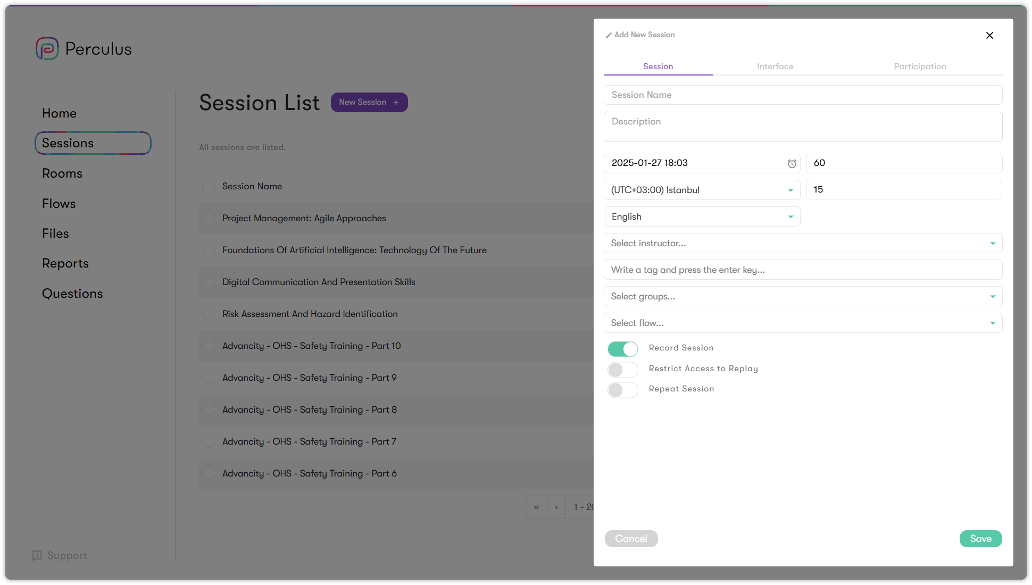The image size is (1032, 585).
Task: Click the Session Name input field
Action: coord(803,95)
